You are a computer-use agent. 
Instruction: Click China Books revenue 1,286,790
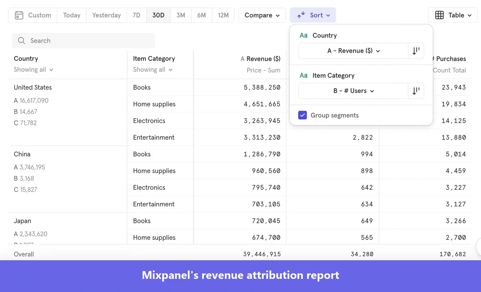coord(262,154)
